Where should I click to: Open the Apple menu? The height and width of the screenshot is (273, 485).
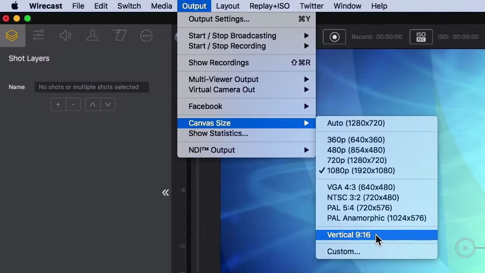click(x=15, y=6)
